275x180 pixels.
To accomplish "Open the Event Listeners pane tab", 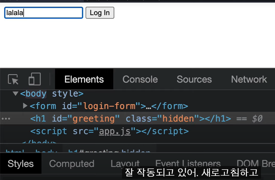I will 188,164.
